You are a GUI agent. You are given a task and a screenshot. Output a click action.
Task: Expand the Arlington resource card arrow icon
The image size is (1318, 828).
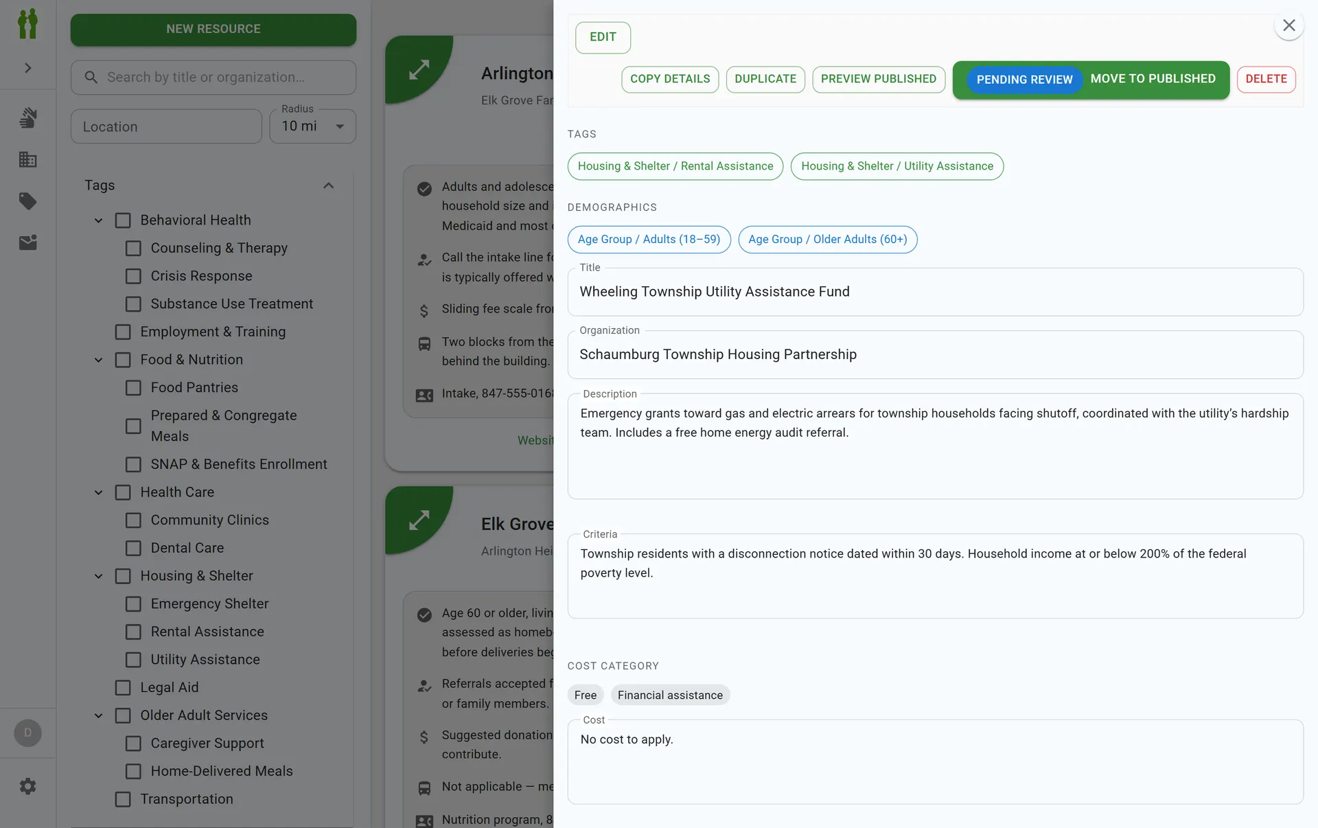pos(419,69)
